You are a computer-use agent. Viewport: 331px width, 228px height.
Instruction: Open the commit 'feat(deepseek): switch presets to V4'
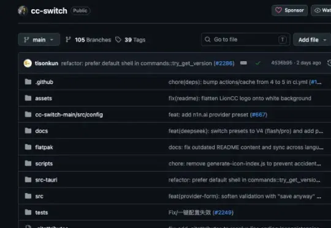click(x=246, y=131)
